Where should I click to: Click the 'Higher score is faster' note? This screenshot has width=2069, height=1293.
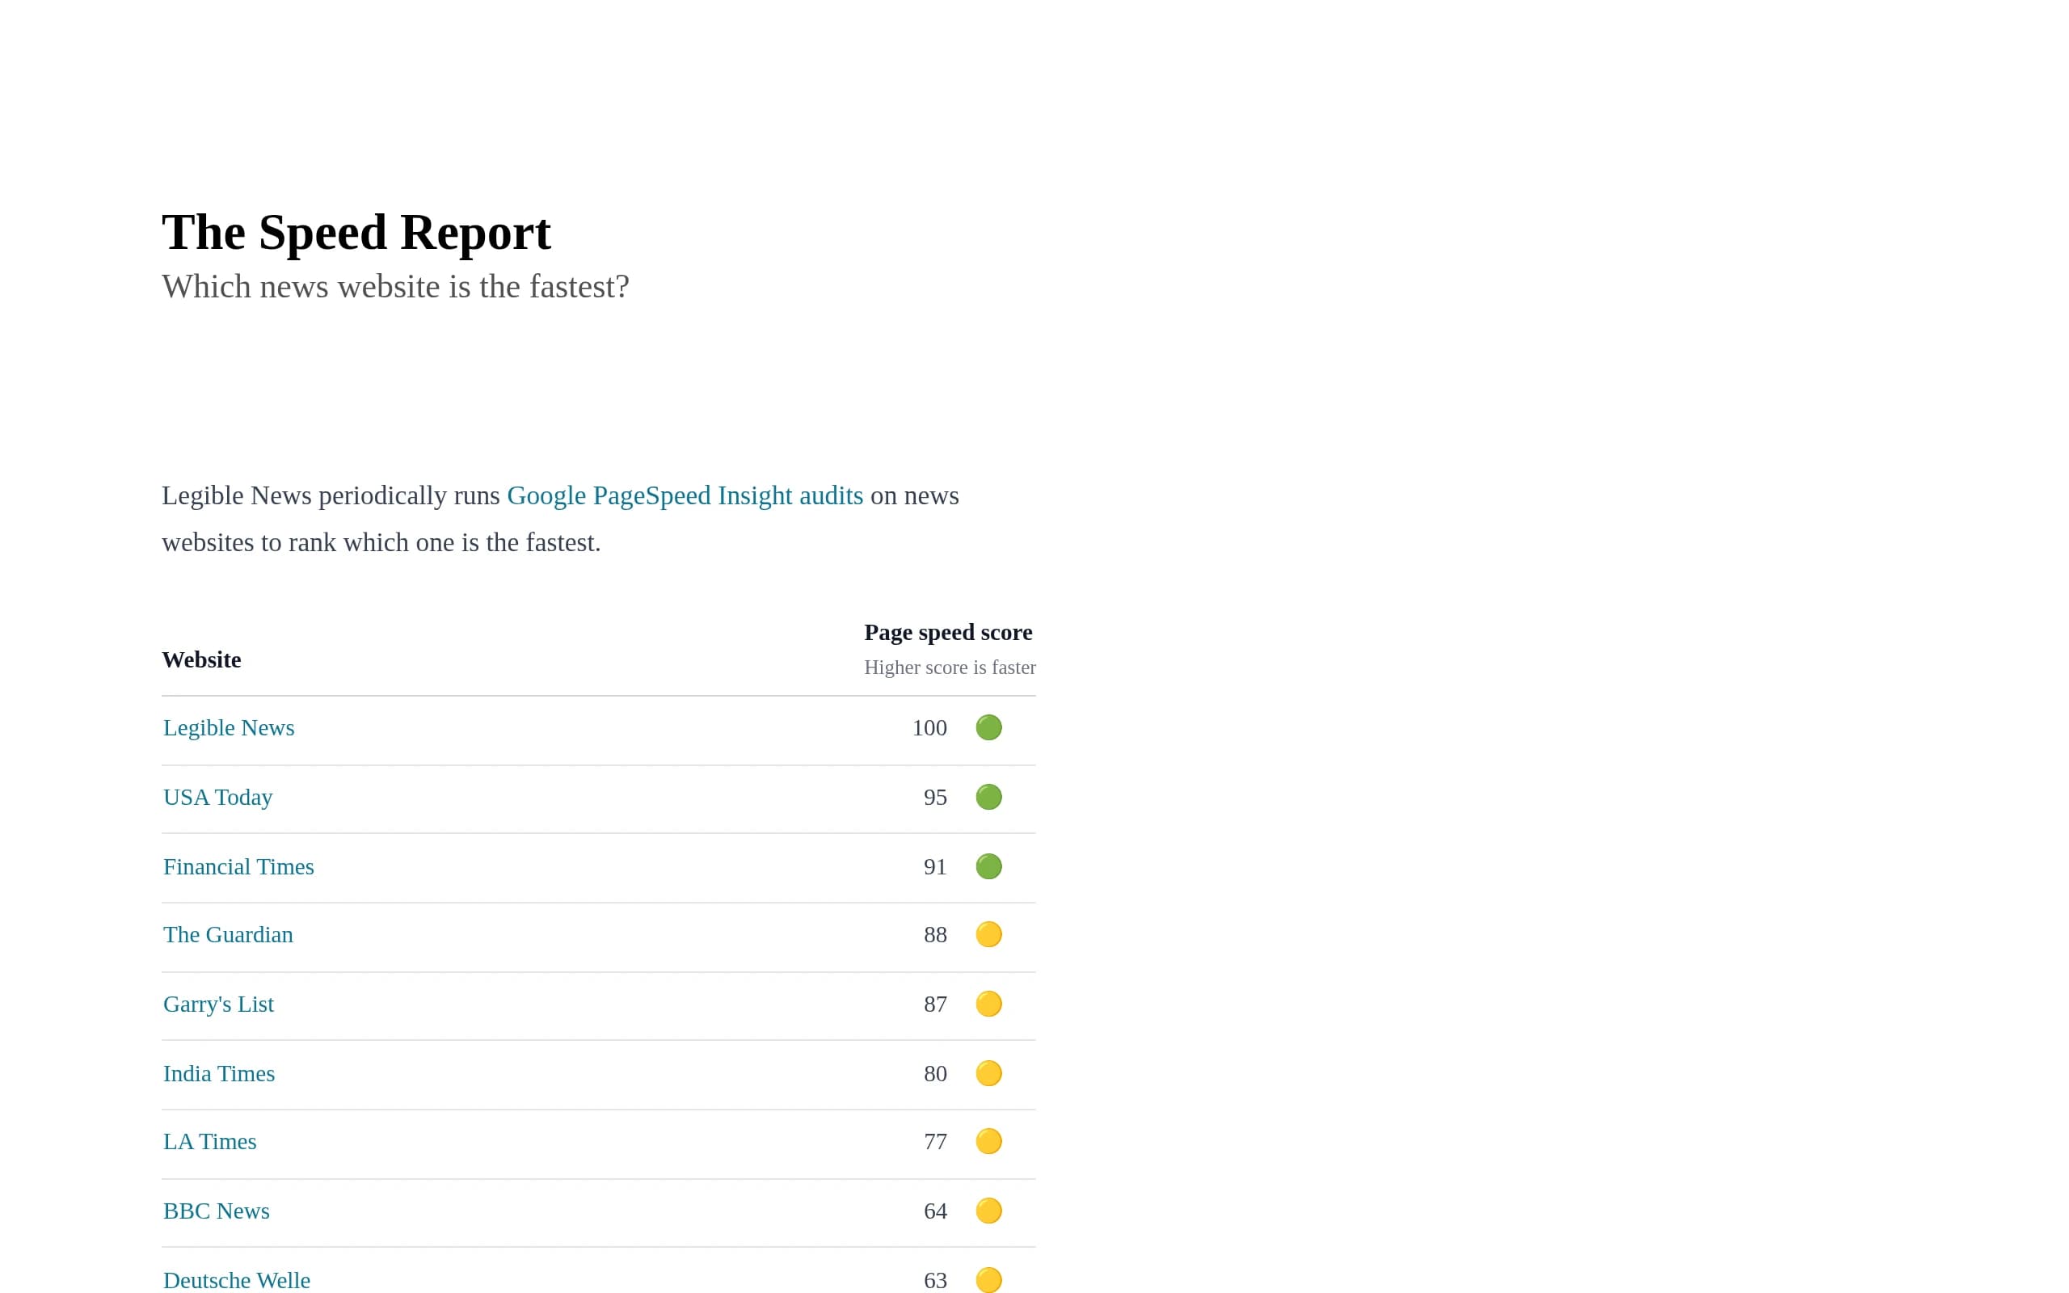click(950, 667)
